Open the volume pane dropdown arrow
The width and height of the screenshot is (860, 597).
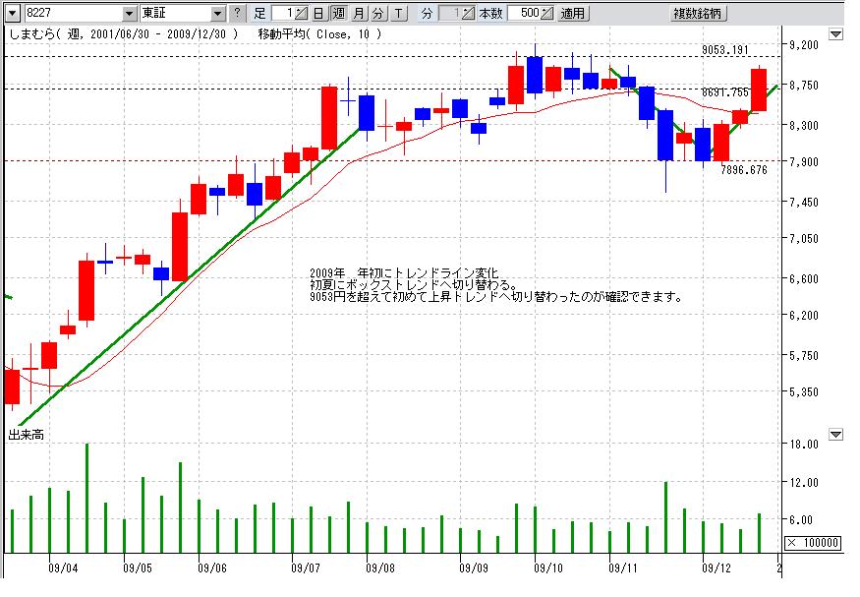[x=835, y=435]
